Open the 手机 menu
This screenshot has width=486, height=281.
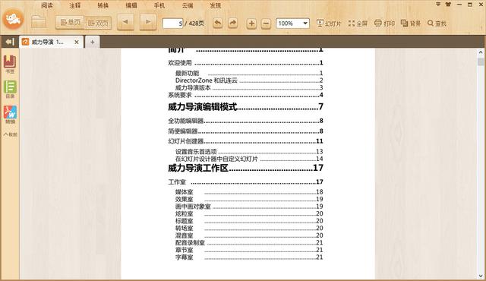(159, 5)
